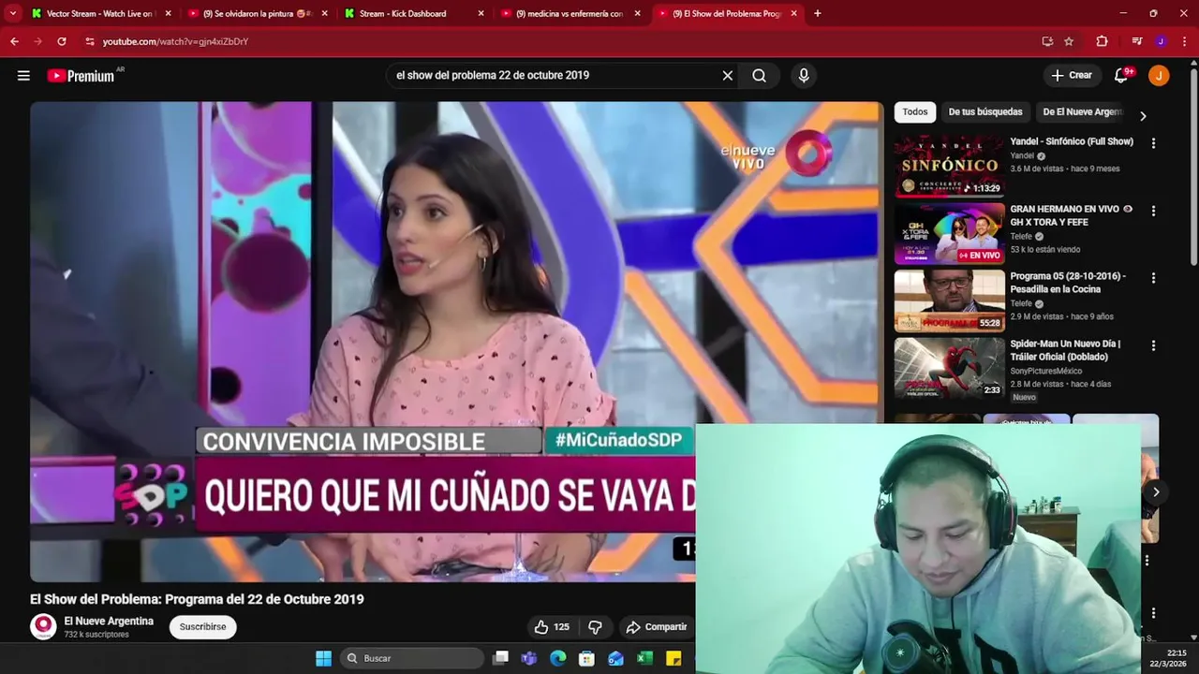This screenshot has height=674, width=1199.
Task: Open YouTube notifications bell
Action: [1121, 75]
